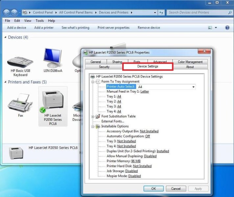Switch to the General tab
The height and width of the screenshot is (197, 234).
tap(96, 62)
